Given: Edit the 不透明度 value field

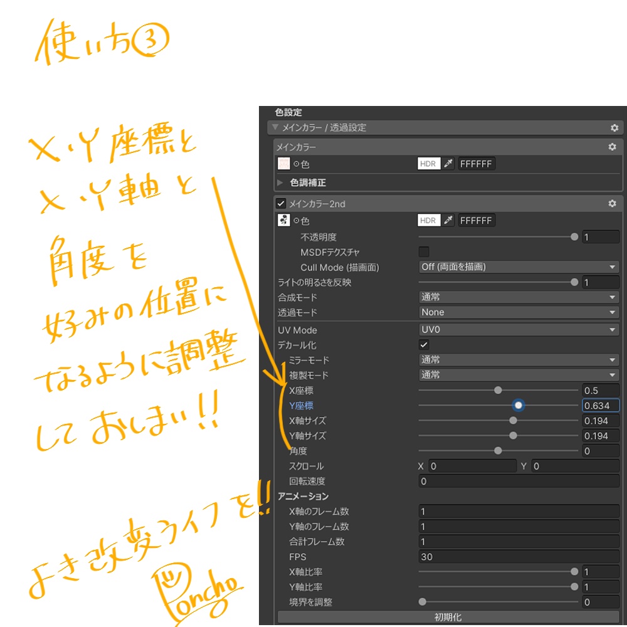Looking at the screenshot, I should point(601,237).
